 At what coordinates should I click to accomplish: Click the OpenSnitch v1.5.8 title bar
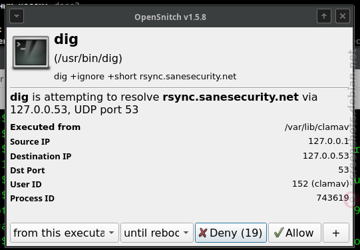[x=170, y=17]
